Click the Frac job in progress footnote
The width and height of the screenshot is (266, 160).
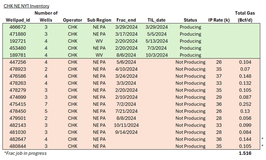click(25, 153)
